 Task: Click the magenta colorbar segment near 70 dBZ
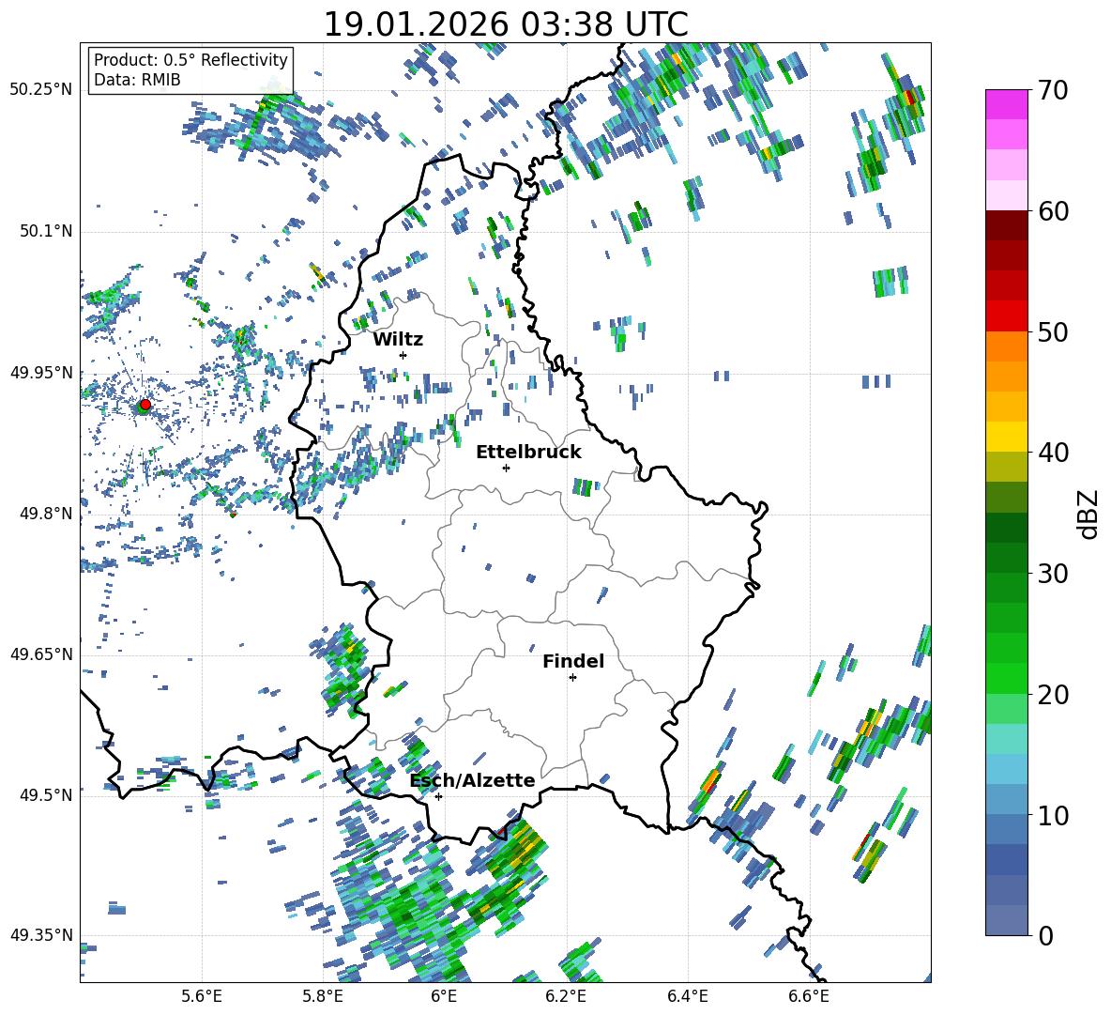(x=1007, y=104)
